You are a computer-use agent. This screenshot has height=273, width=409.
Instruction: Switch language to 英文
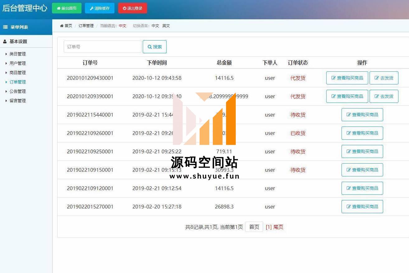(x=166, y=26)
